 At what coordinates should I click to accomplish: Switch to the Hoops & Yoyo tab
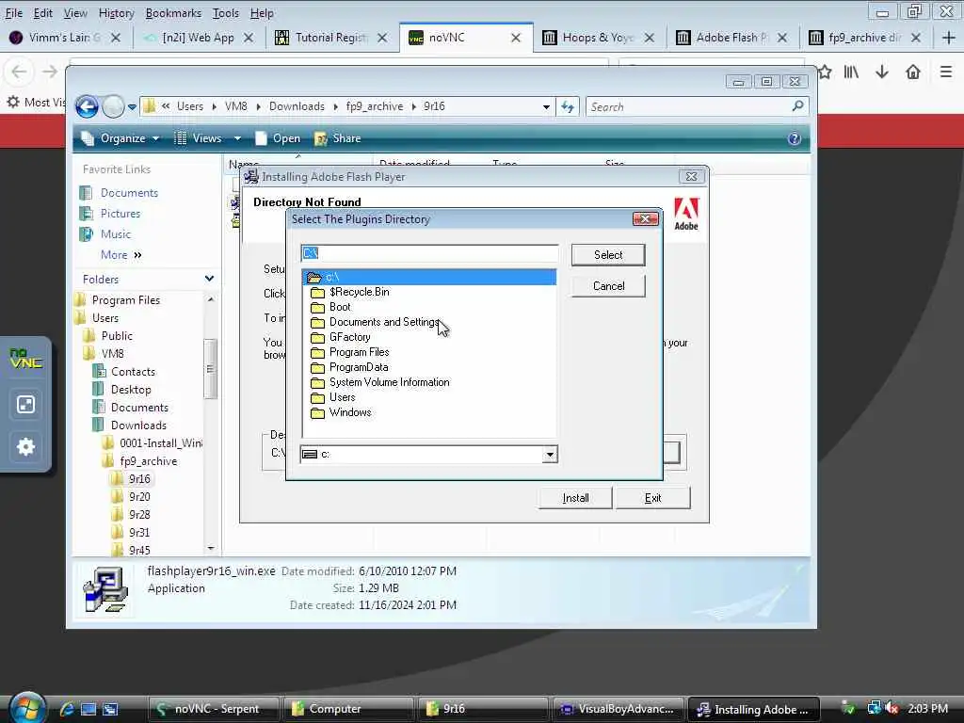point(598,38)
